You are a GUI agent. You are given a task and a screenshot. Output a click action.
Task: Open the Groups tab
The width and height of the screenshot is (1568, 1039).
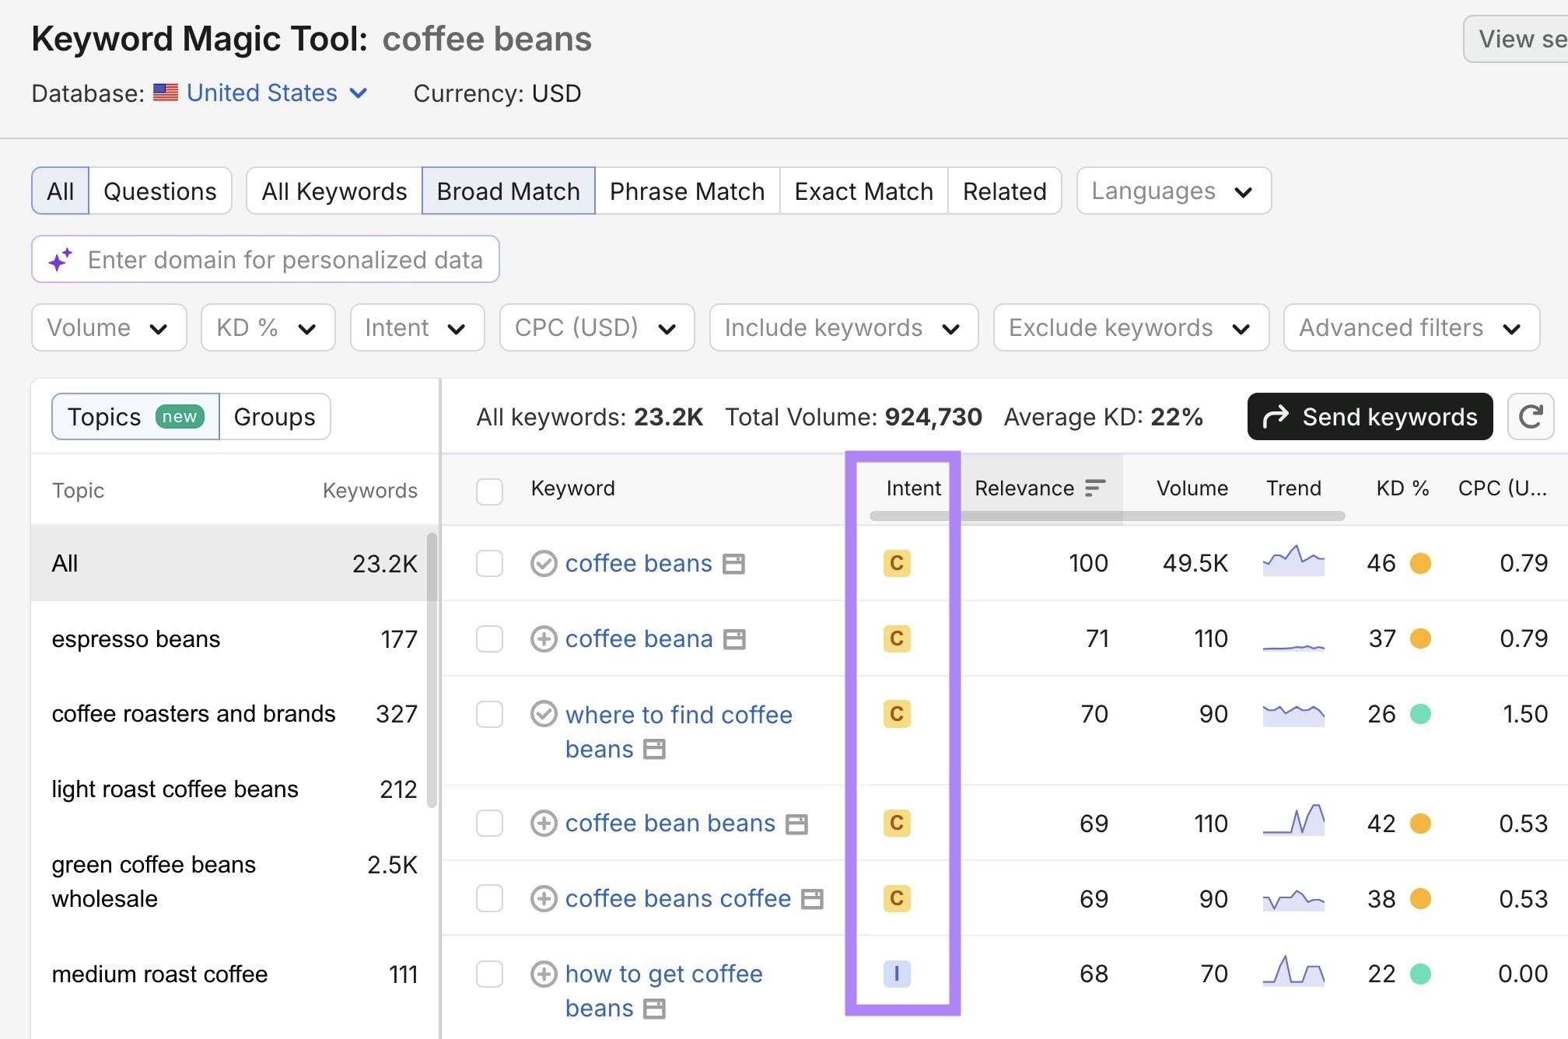click(x=275, y=417)
